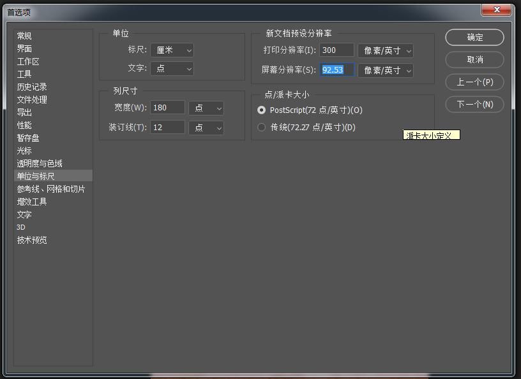Open the 文字 preferences section
The image size is (521, 379).
pyautogui.click(x=24, y=214)
